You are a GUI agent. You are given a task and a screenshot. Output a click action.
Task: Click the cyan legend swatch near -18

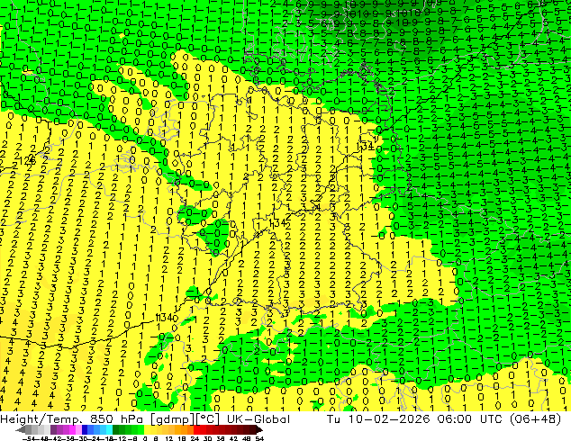pyautogui.click(x=109, y=429)
